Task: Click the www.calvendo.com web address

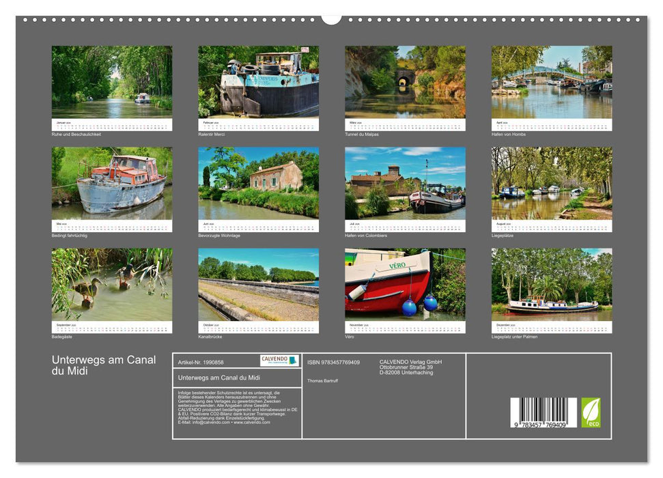Action: coord(254,423)
